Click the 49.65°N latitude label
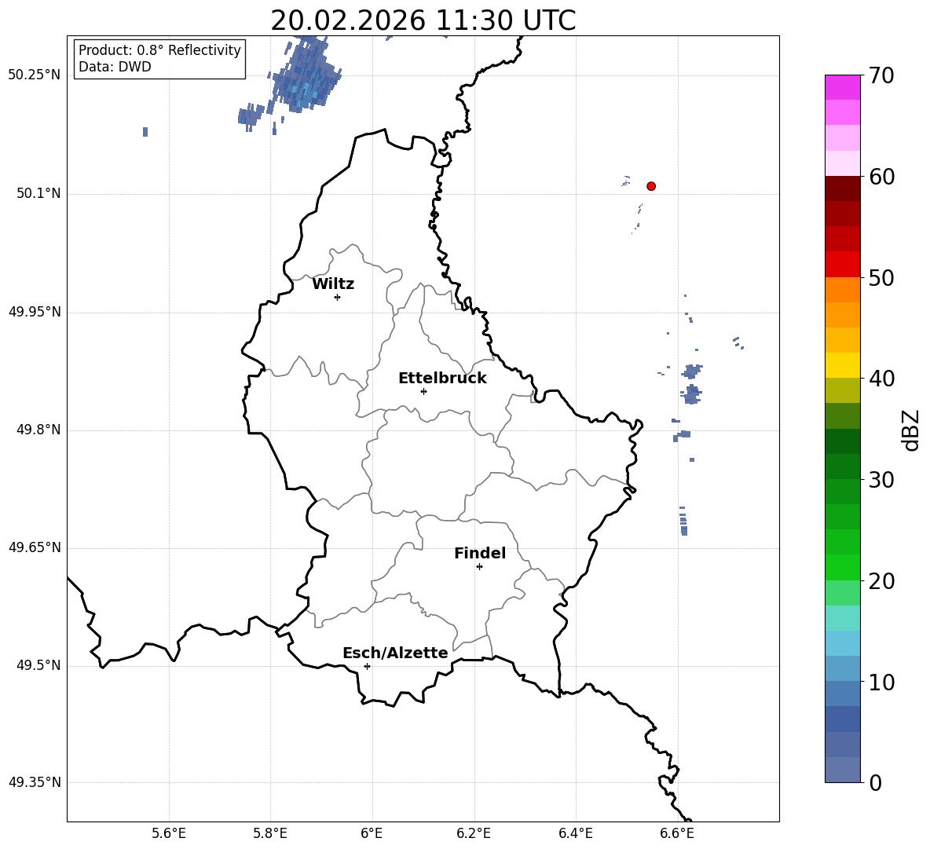Image resolution: width=930 pixels, height=849 pixels. [x=35, y=547]
